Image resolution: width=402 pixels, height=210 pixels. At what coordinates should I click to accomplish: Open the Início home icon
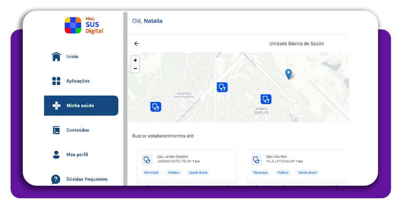56,56
